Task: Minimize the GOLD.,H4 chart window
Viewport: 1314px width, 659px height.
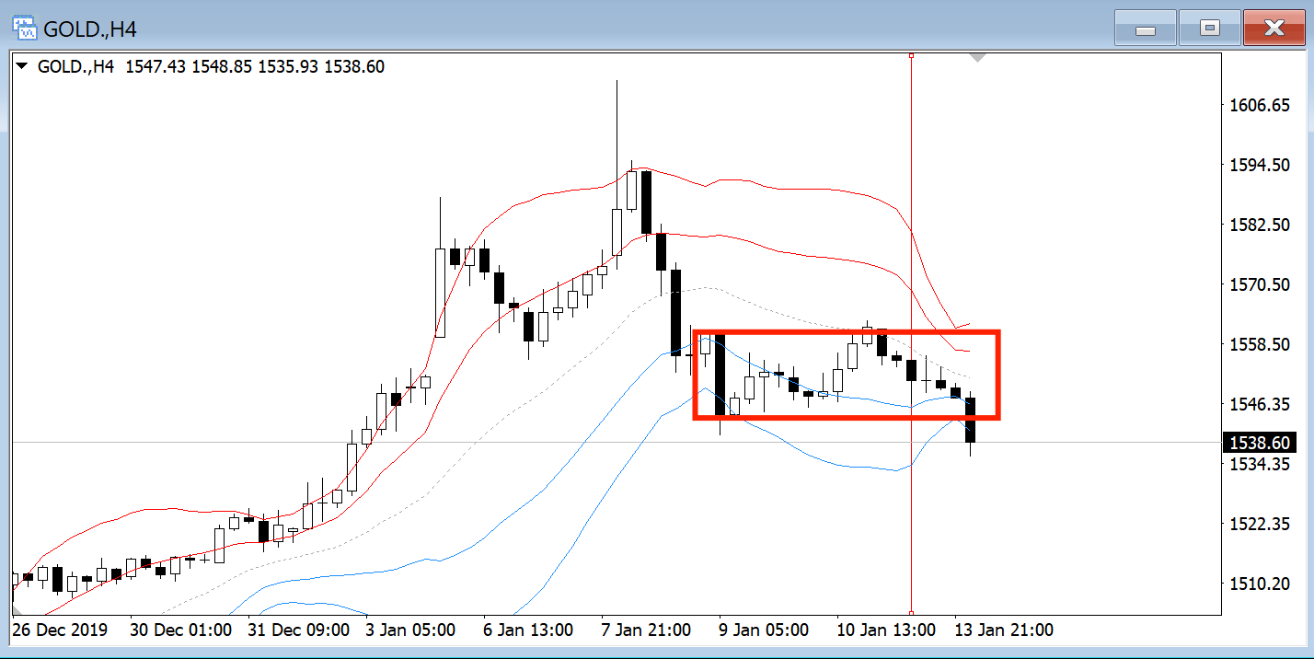Action: click(x=1146, y=29)
